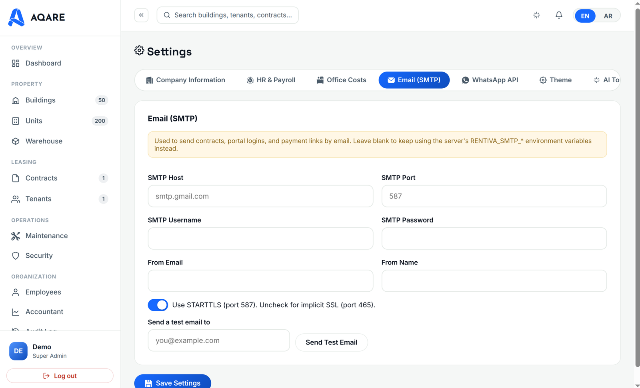Select the WhatsApp API tab
640x388 pixels.
[490, 80]
